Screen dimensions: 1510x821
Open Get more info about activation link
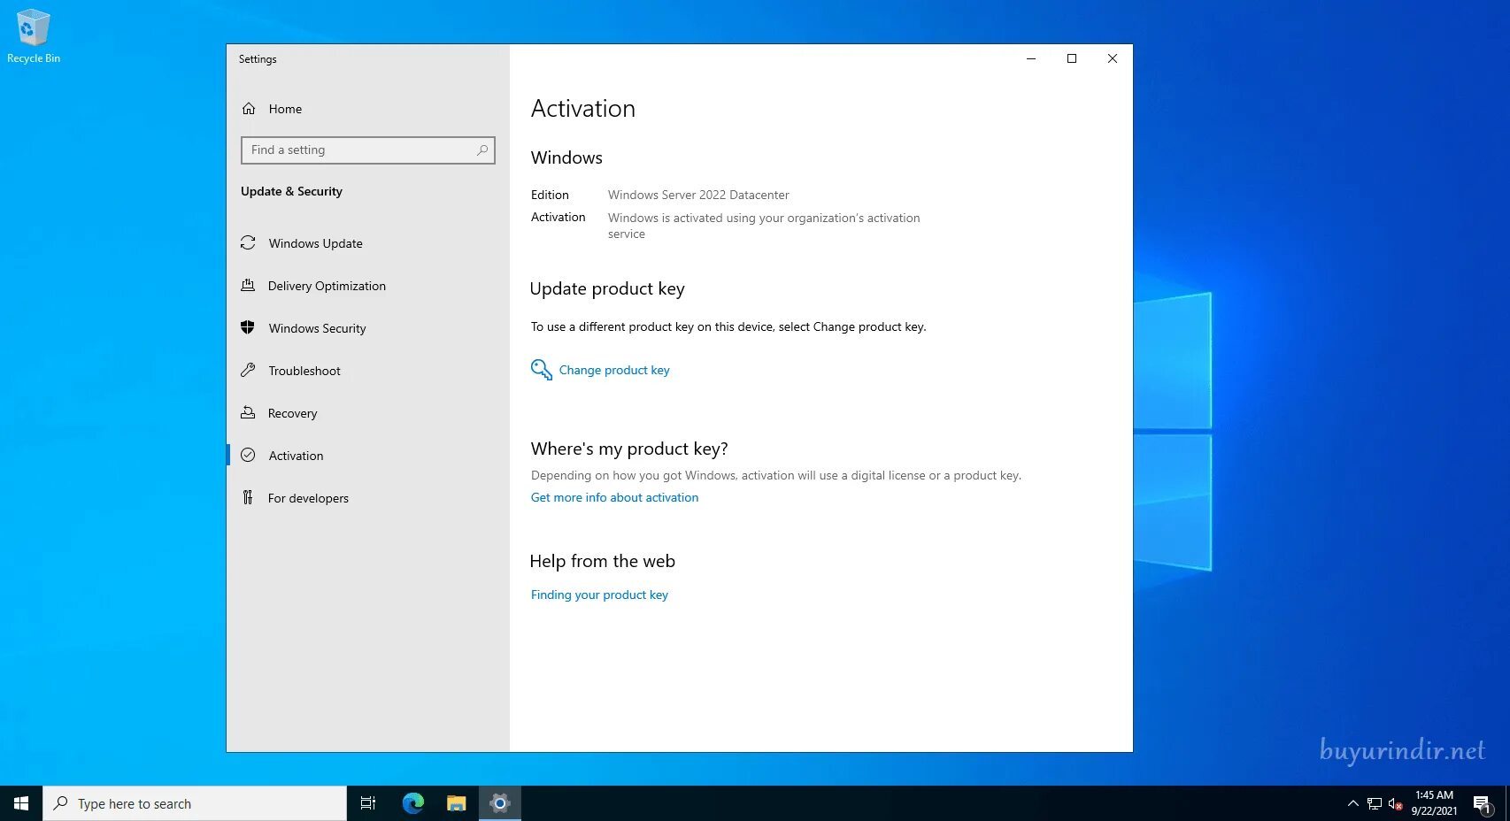[x=614, y=497]
